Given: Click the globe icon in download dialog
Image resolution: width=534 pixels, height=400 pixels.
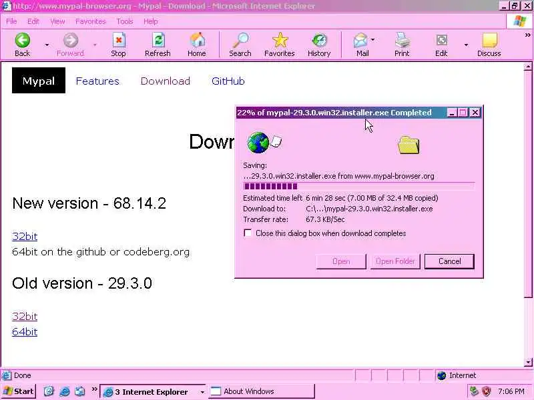Looking at the screenshot, I should point(258,143).
